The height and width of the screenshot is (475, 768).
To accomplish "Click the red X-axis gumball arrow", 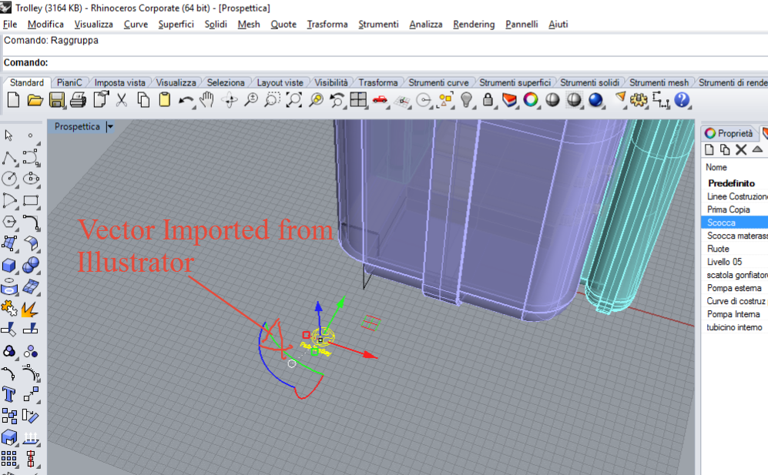I will (371, 356).
